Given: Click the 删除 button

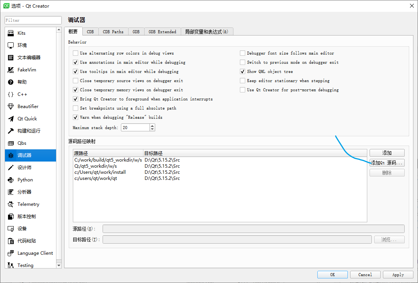Looking at the screenshot, I should point(387,173).
